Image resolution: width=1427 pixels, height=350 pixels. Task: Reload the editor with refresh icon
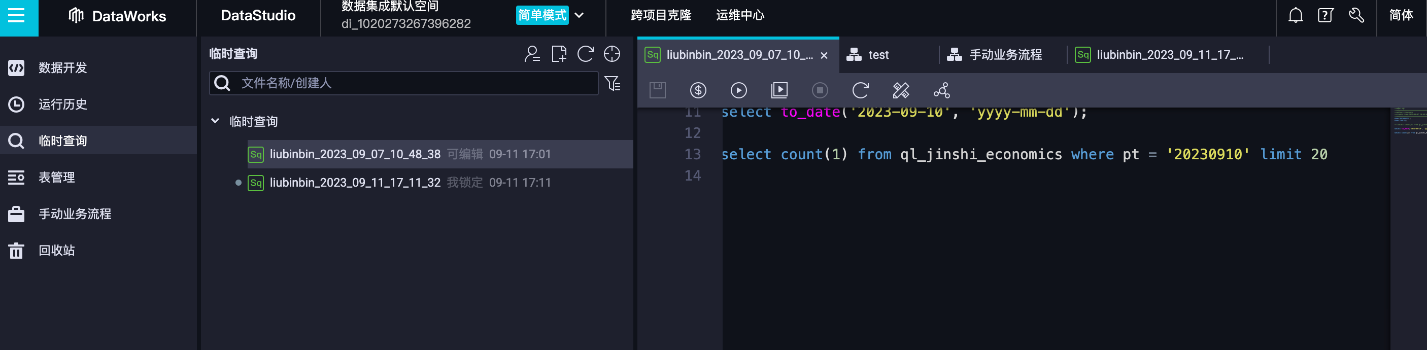[860, 90]
